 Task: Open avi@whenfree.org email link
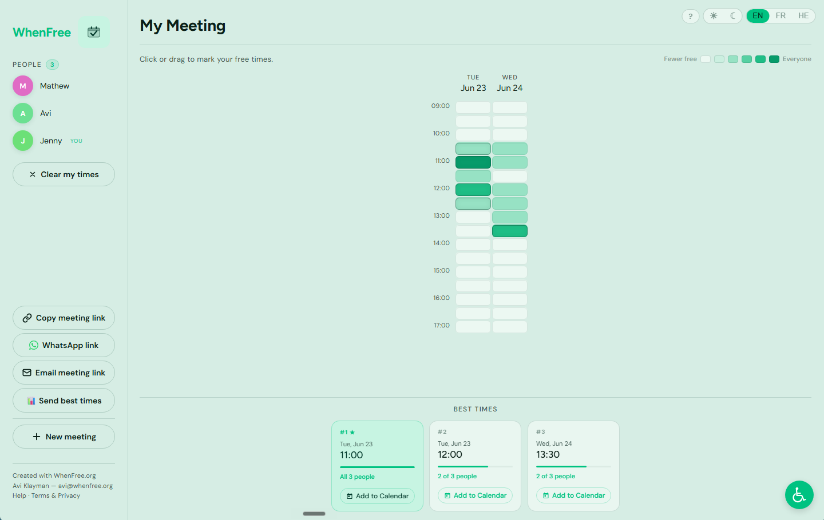point(85,486)
